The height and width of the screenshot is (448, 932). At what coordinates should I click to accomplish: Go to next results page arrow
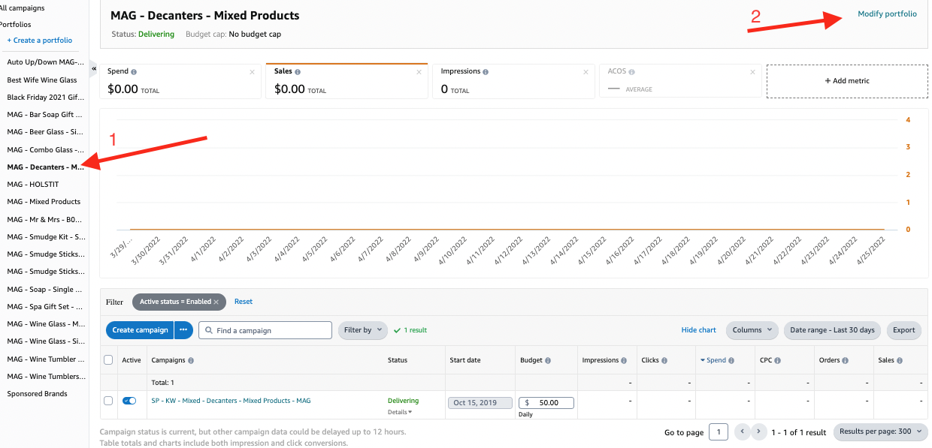click(759, 432)
